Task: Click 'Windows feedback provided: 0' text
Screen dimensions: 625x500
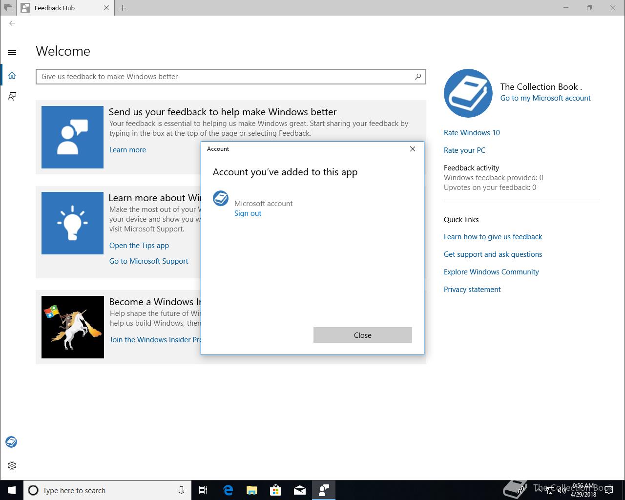Action: coord(493,178)
